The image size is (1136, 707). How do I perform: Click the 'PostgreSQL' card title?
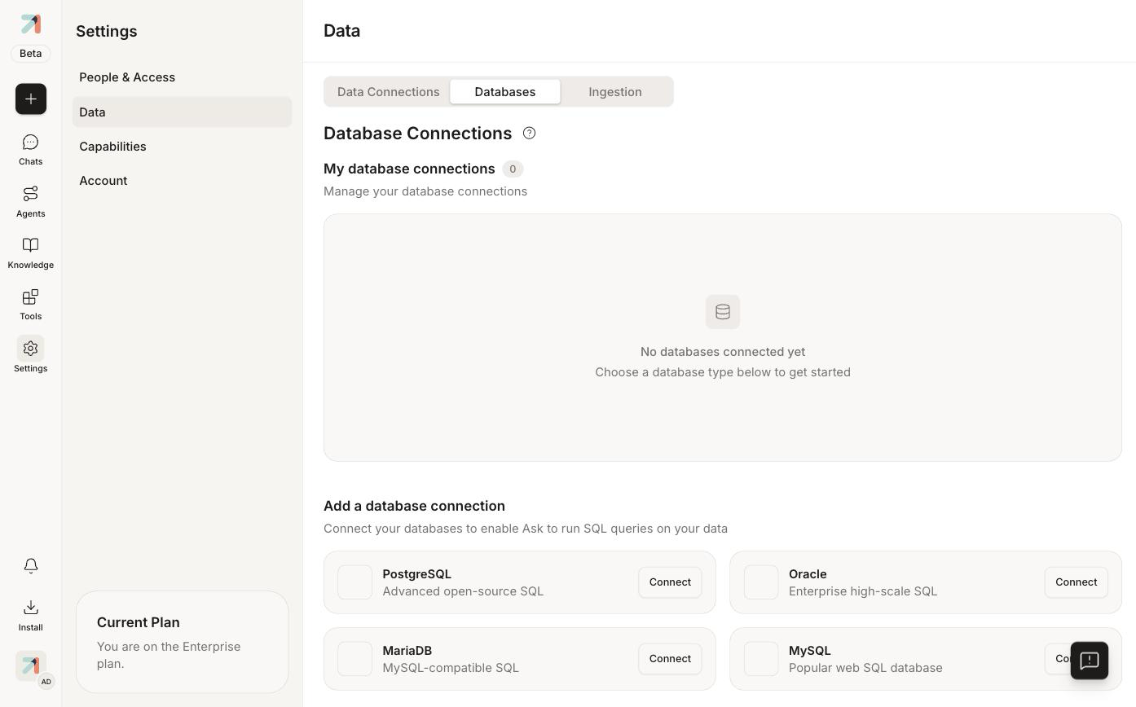416,574
